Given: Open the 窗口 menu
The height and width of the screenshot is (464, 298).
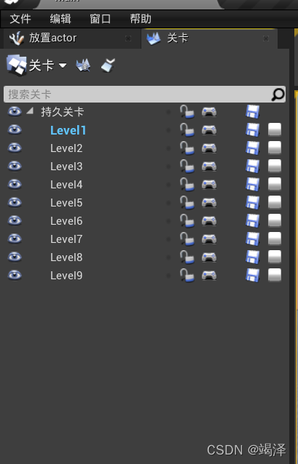Looking at the screenshot, I should point(101,19).
